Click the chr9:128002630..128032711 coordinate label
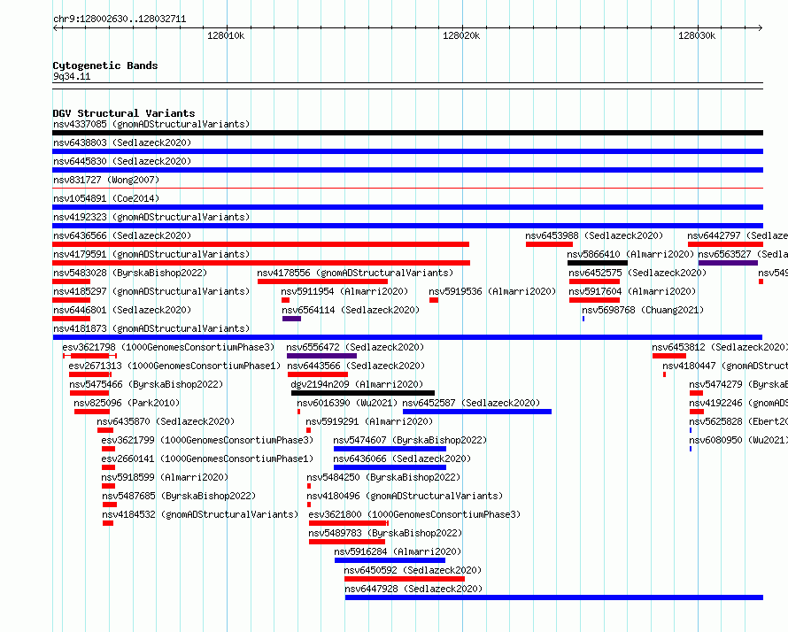Image resolution: width=788 pixels, height=632 pixels. tap(120, 19)
